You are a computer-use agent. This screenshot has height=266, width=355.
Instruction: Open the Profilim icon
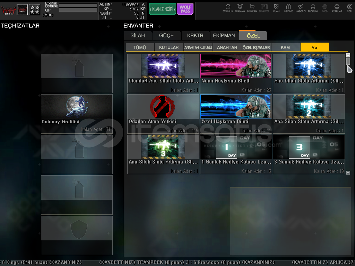(313, 8)
